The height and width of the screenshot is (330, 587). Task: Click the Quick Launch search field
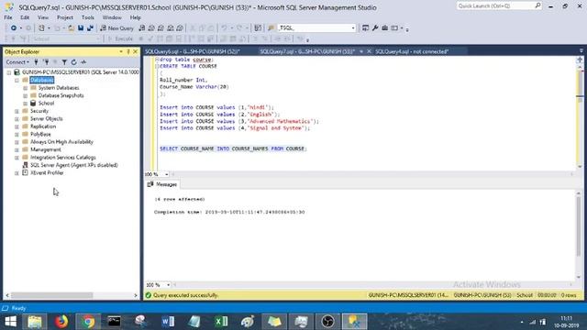(499, 6)
